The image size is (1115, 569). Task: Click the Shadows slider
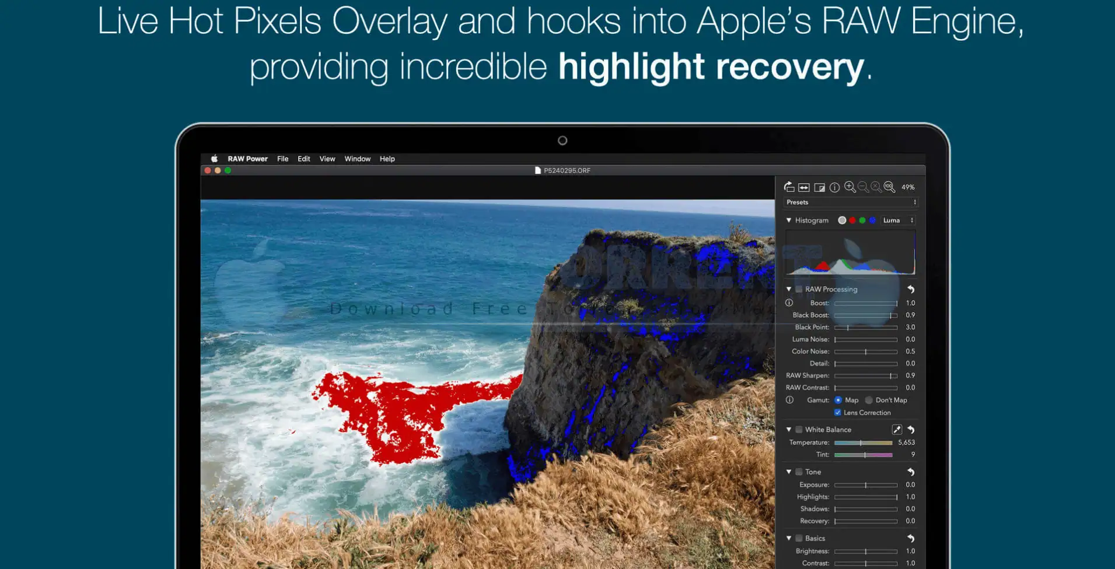pyautogui.click(x=866, y=509)
